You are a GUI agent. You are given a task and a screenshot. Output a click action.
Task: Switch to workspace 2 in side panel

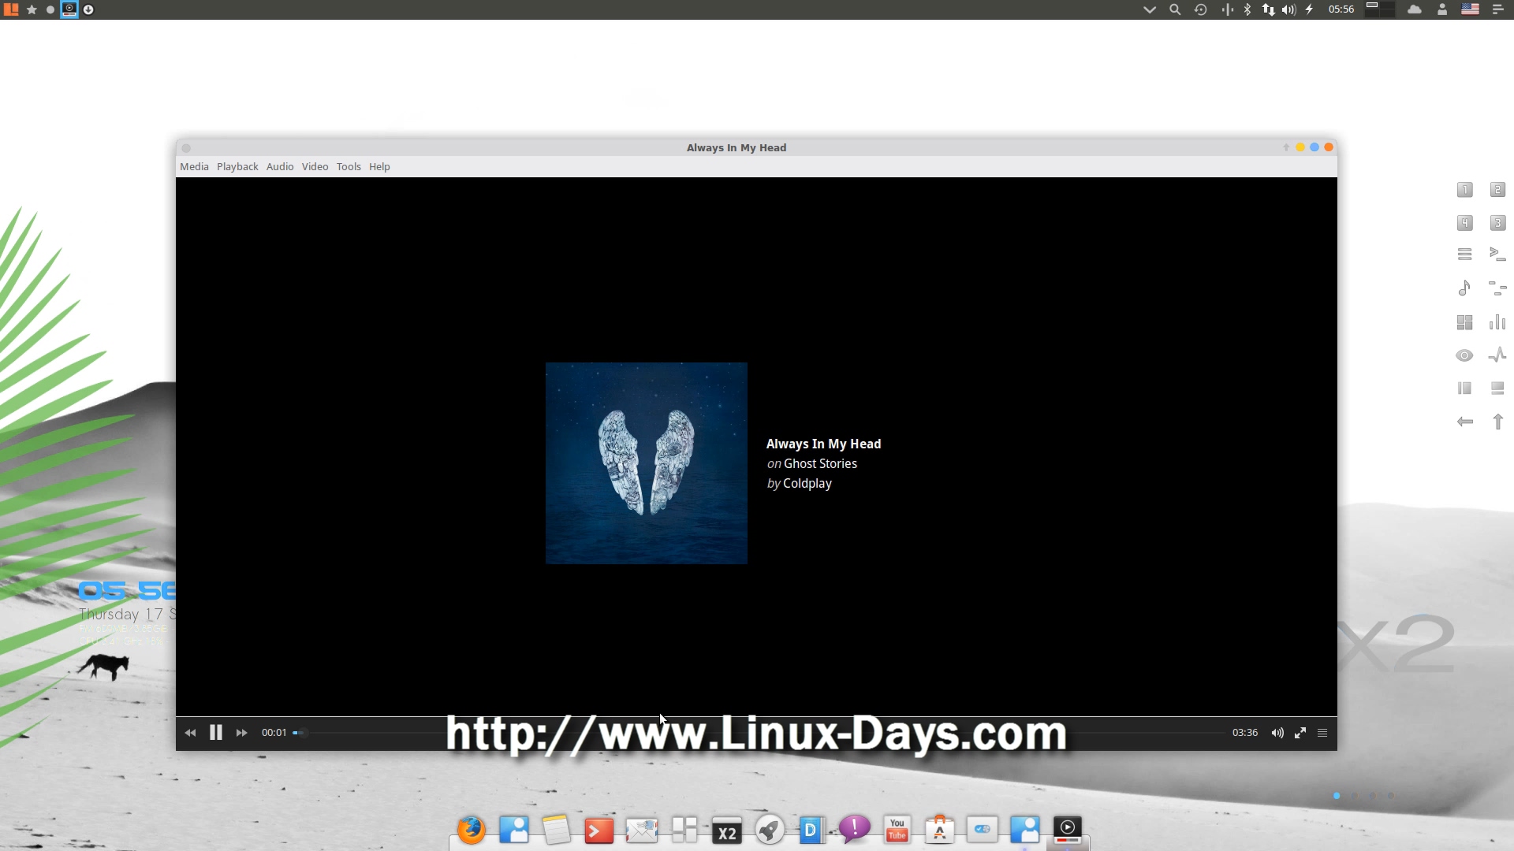(x=1497, y=190)
